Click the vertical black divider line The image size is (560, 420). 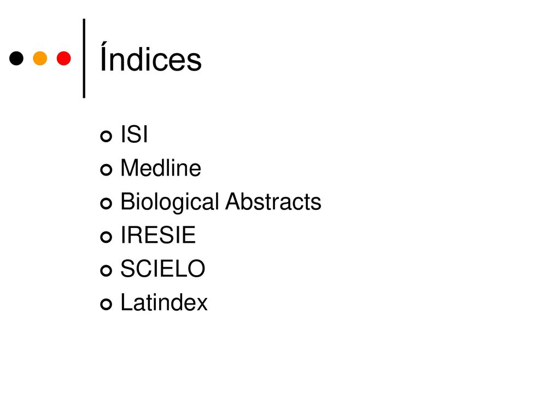click(84, 58)
